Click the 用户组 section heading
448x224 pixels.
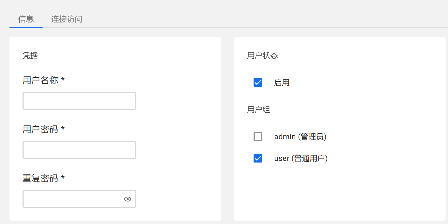coord(258,110)
